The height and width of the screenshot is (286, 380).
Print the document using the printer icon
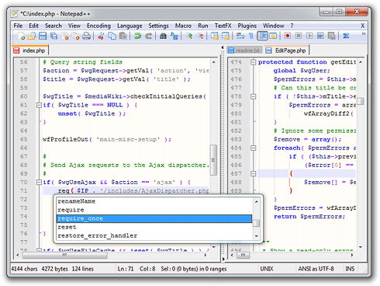coord(86,36)
